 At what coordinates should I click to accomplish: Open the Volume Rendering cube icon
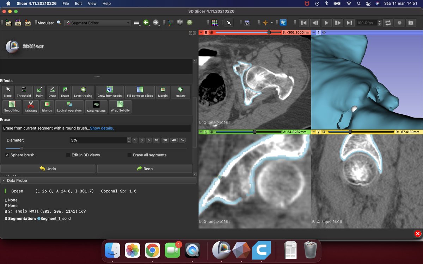point(180,23)
